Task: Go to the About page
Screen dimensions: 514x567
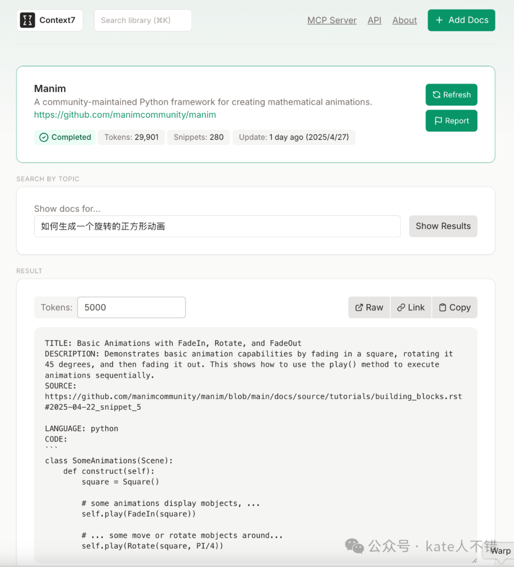Action: (405, 20)
